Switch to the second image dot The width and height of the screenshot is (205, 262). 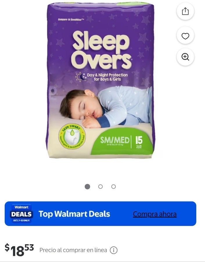pyautogui.click(x=100, y=186)
